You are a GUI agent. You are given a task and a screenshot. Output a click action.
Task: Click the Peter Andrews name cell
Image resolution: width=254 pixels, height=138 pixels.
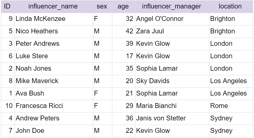click(38, 44)
